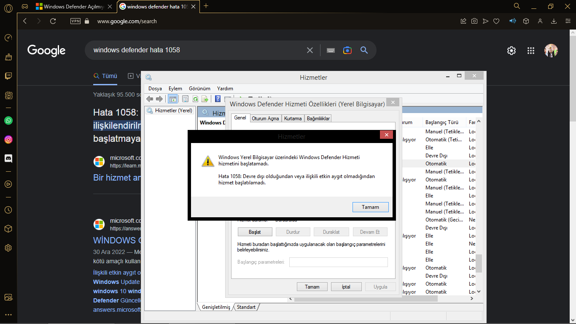
Task: Open Dosya menu in Hizmetler window
Action: click(155, 89)
